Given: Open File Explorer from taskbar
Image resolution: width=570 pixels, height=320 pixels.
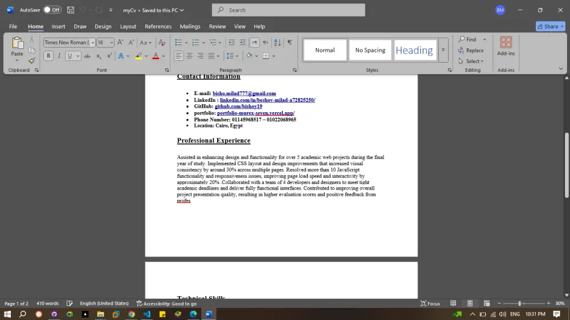Looking at the screenshot, I should 100,314.
